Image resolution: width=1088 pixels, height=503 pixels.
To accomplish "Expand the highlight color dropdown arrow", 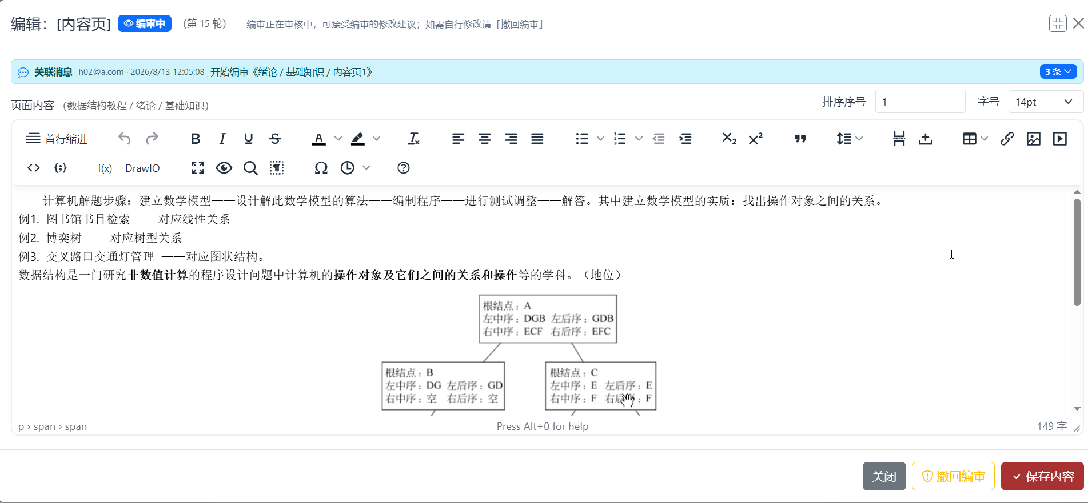I will point(376,139).
